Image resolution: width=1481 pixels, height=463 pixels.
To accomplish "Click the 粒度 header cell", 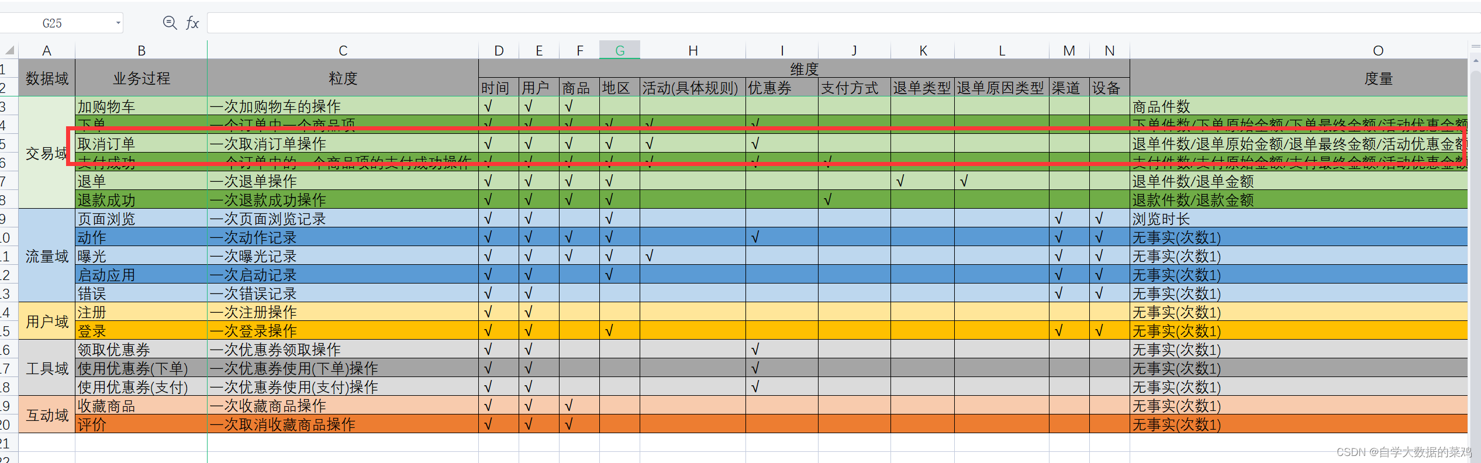I will click(x=343, y=78).
